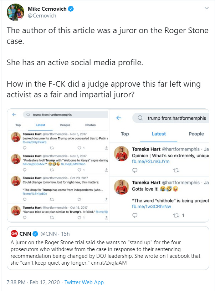Select the Photos tab in the left screenshot
215x291 pixels.
[x=91, y=125]
